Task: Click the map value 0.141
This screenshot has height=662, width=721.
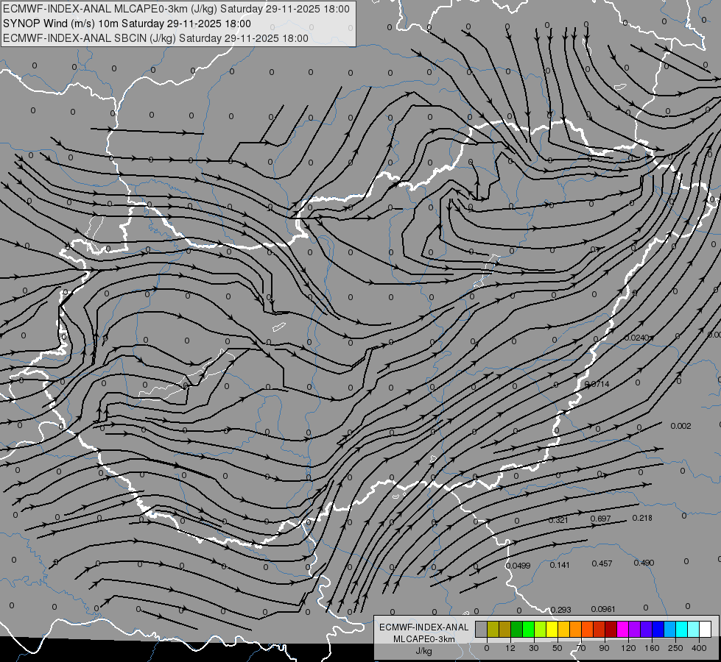Action: pos(560,565)
